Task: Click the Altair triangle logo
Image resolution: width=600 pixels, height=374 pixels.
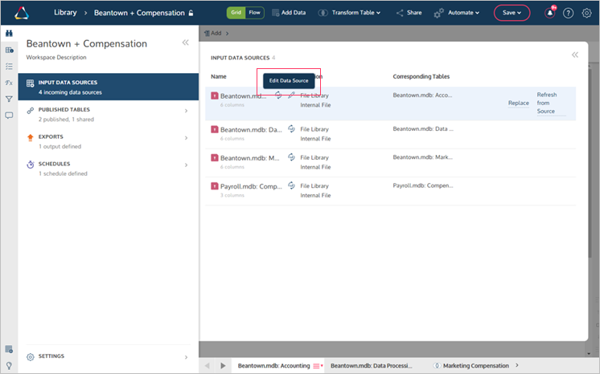Action: pos(22,13)
